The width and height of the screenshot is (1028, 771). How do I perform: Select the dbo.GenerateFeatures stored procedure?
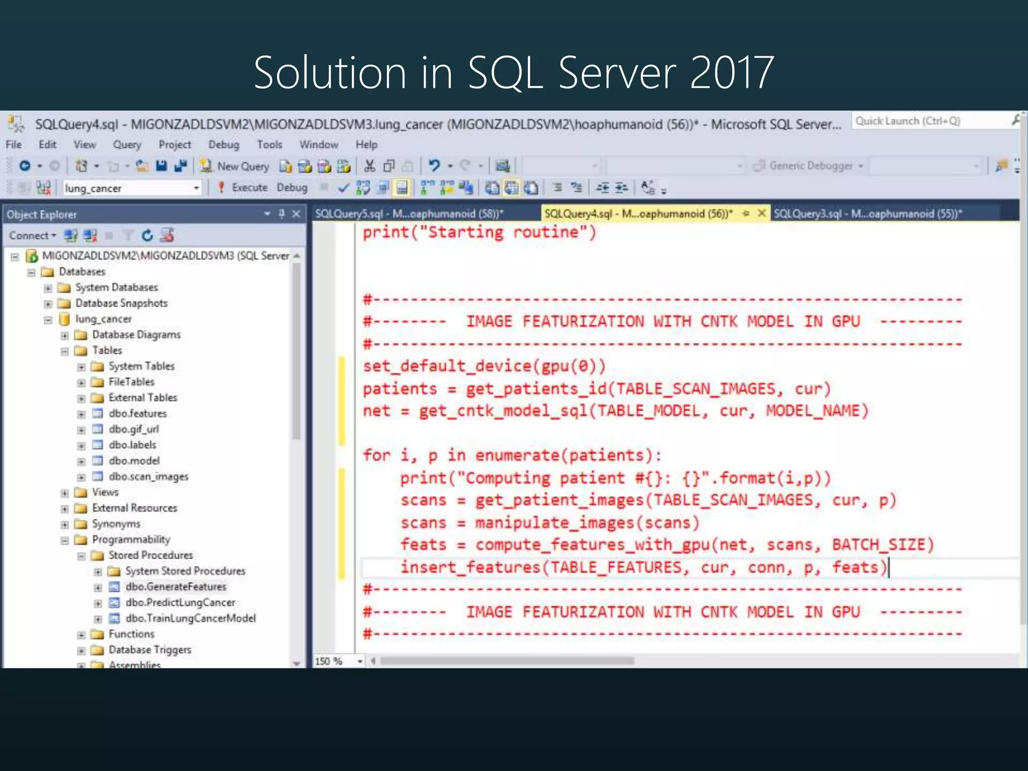coord(176,587)
